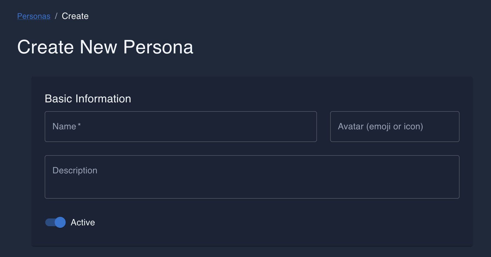The height and width of the screenshot is (257, 491).
Task: Focus the Description text area
Action: [x=252, y=177]
